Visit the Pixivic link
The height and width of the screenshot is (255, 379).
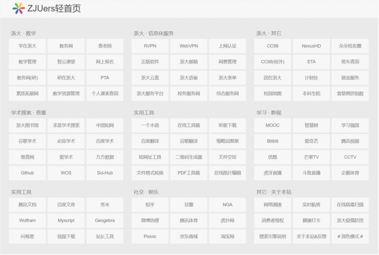click(x=150, y=236)
